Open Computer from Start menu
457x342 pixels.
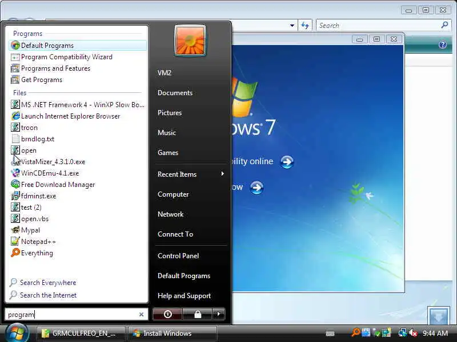[173, 194]
